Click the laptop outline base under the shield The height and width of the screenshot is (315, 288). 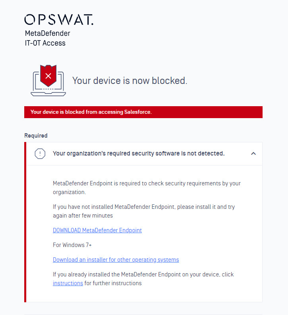tap(48, 94)
